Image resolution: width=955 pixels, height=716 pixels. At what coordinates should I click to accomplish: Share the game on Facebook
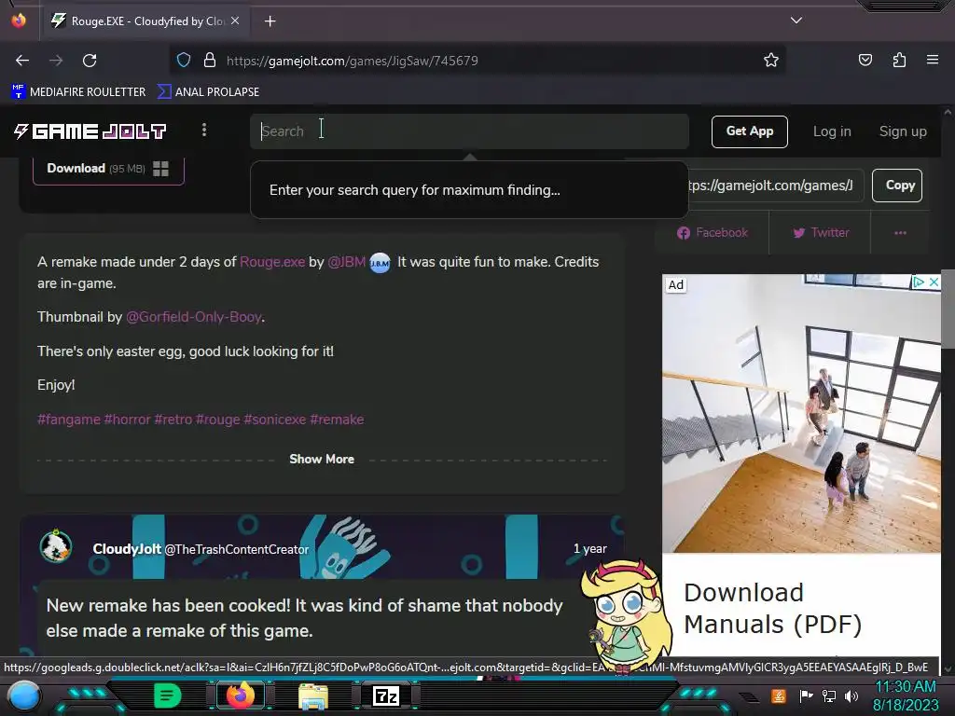[x=712, y=232]
